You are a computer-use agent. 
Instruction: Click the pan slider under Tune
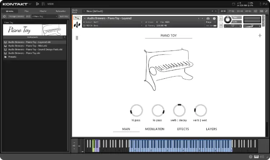tap(233, 26)
